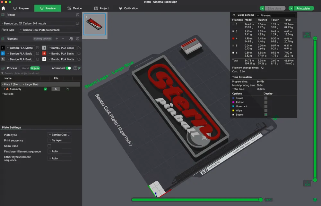
Task: Toggle Retract display checkbox
Action: click(266, 102)
